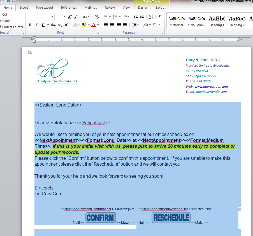Image resolution: width=253 pixels, height=236 pixels.
Task: Expand the font color dropdown arrow
Action: (98, 25)
